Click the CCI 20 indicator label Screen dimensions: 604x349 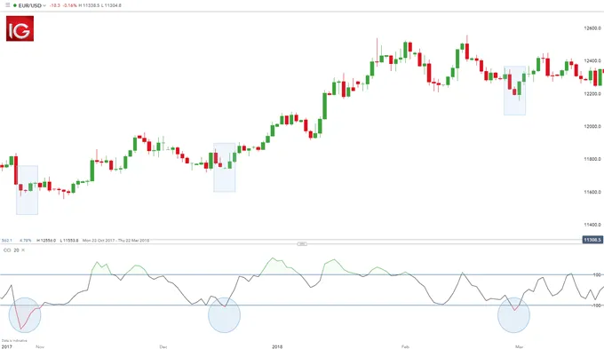pyautogui.click(x=12, y=250)
